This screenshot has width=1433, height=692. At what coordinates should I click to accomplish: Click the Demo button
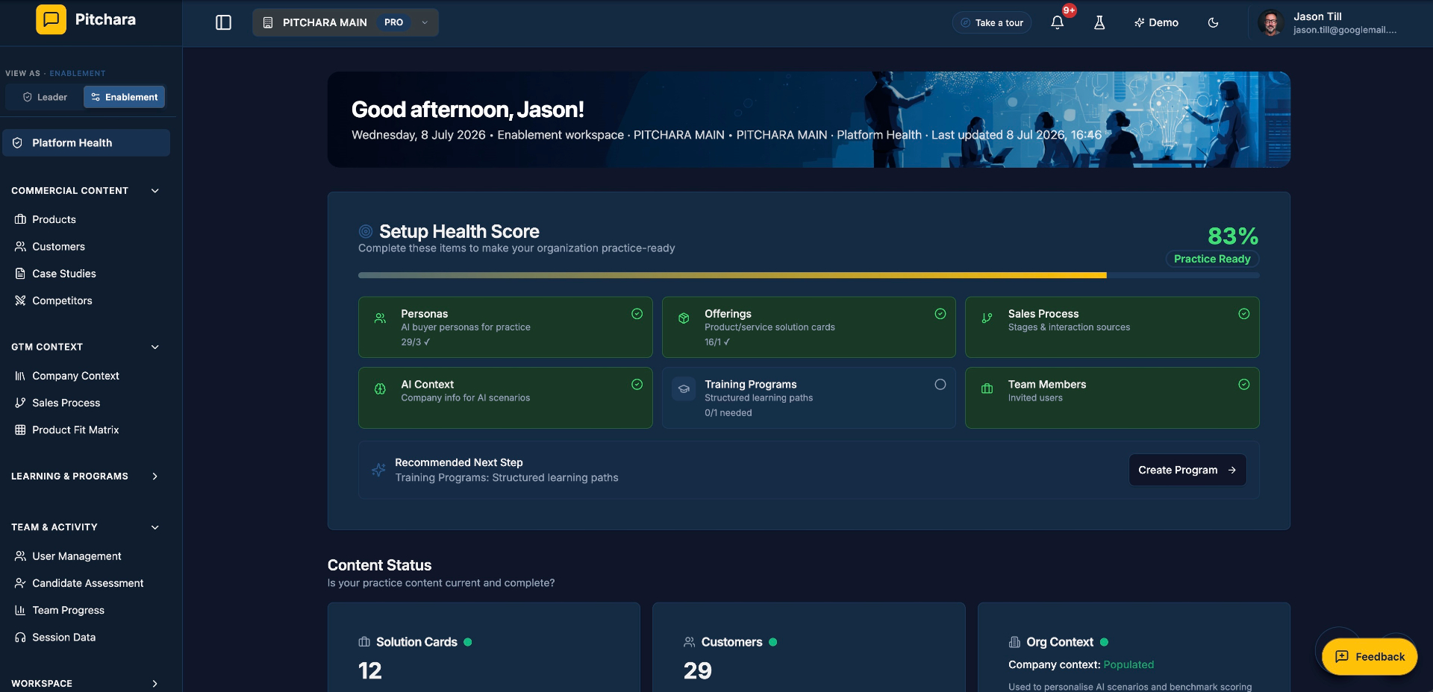(x=1156, y=22)
